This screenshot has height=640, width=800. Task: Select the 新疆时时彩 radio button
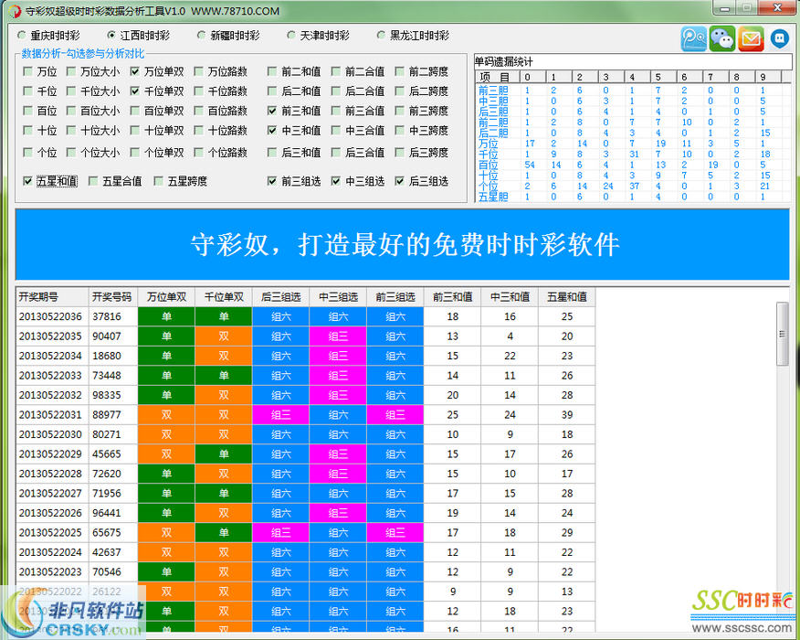200,36
